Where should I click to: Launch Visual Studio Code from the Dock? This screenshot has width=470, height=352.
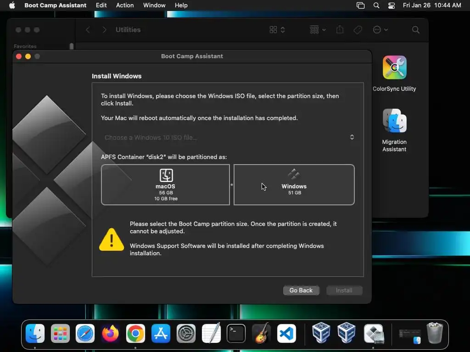tap(286, 334)
